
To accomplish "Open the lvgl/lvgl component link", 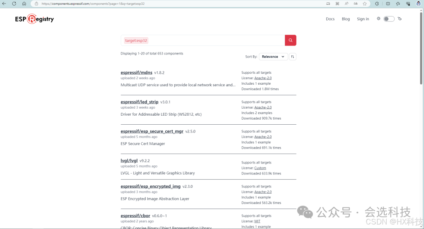I will pyautogui.click(x=129, y=160).
